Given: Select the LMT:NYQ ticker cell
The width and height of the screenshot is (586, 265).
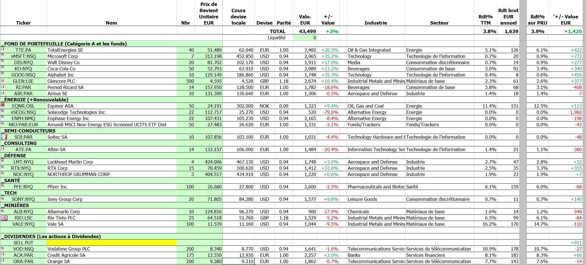Looking at the screenshot, I should 23,162.
